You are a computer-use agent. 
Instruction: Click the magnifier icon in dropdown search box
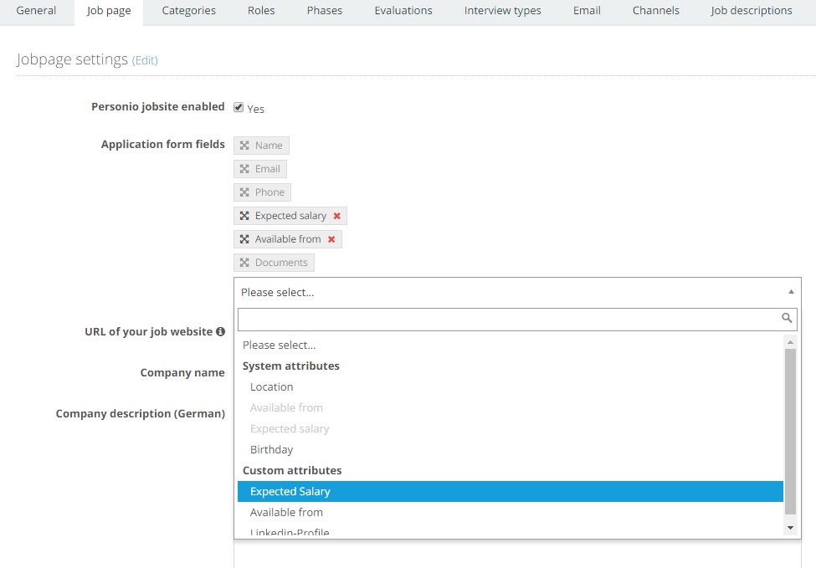(787, 318)
